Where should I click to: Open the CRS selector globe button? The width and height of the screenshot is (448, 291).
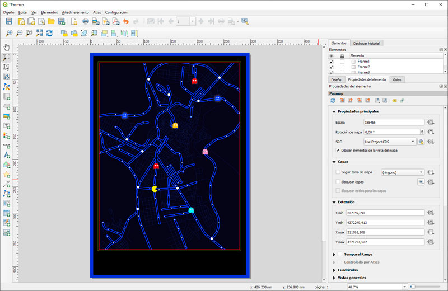(421, 142)
